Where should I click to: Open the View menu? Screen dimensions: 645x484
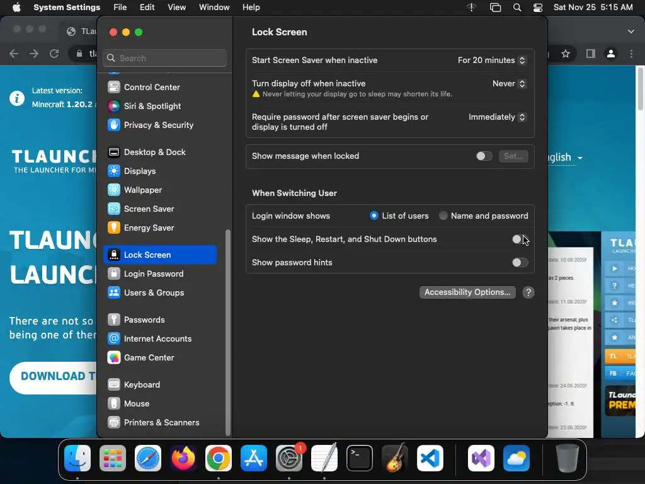pyautogui.click(x=177, y=8)
